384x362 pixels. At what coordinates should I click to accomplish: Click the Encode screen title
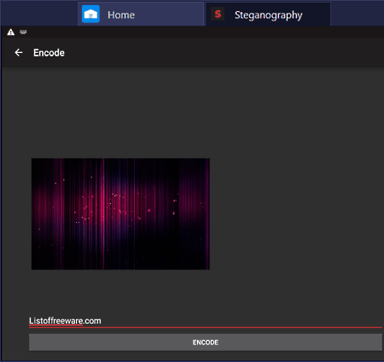(49, 53)
